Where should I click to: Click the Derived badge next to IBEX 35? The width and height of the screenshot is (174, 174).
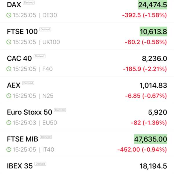40,164
